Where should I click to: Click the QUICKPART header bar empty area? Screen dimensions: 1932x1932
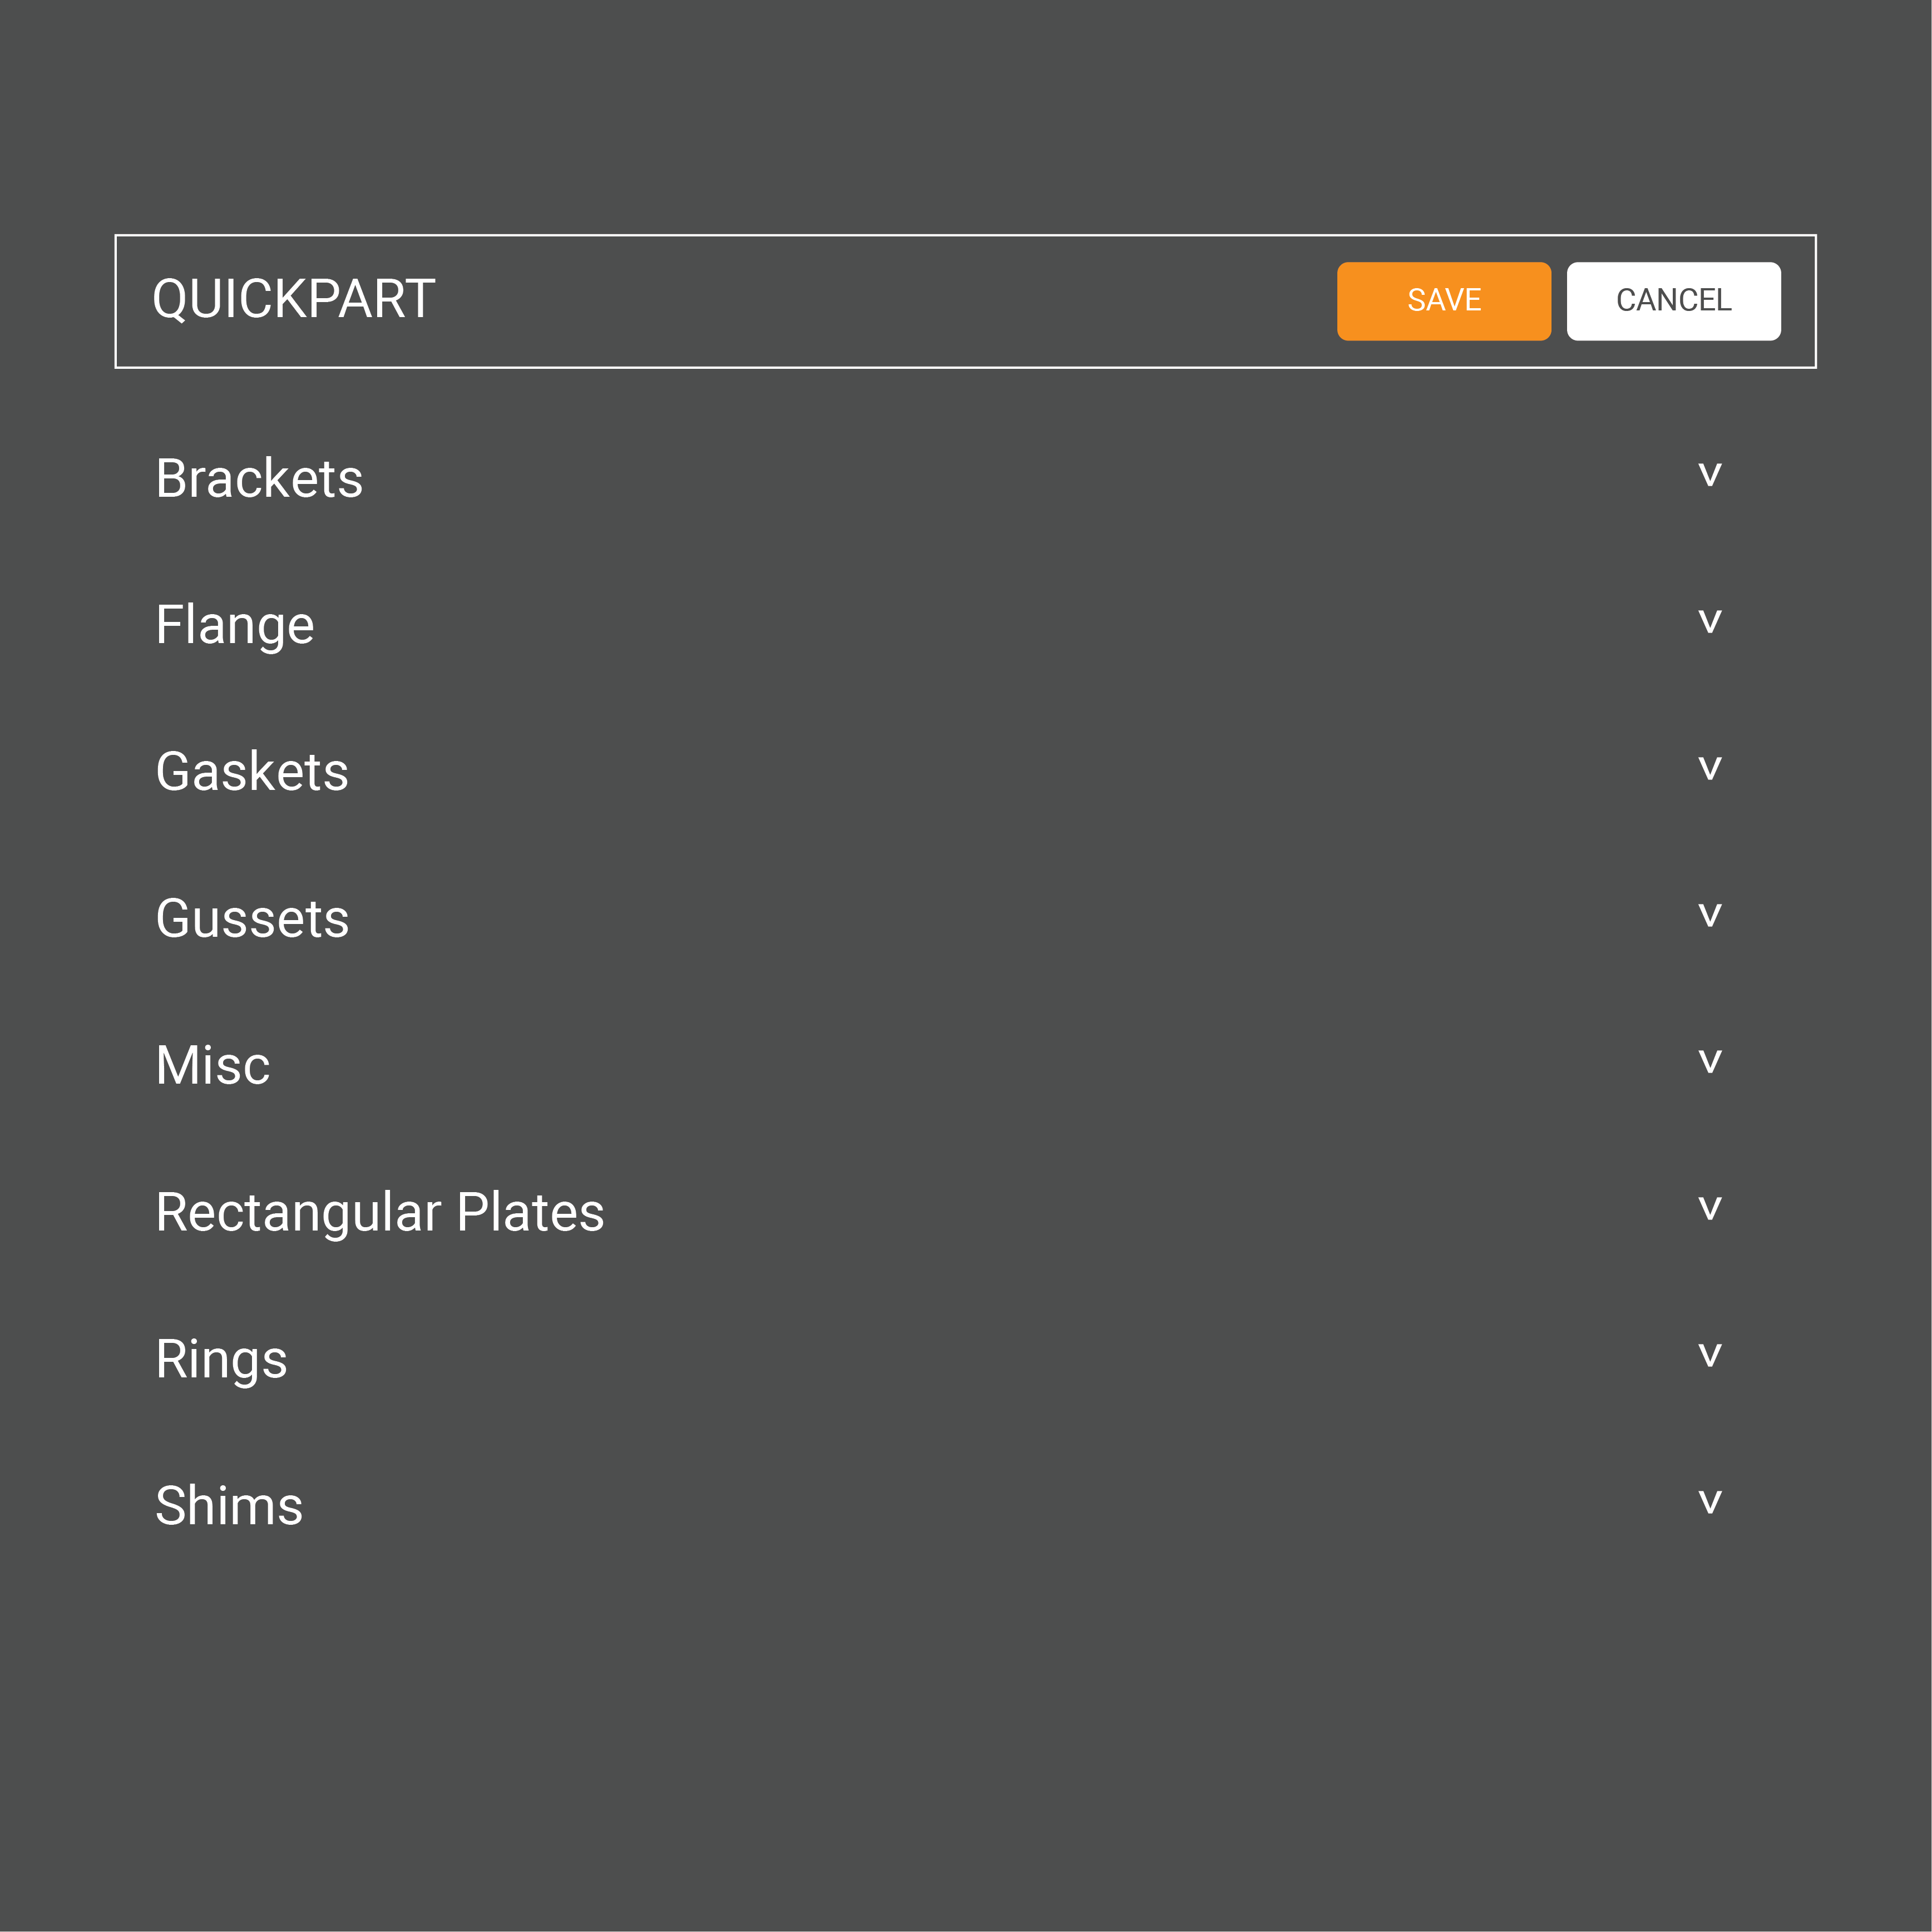pos(880,301)
